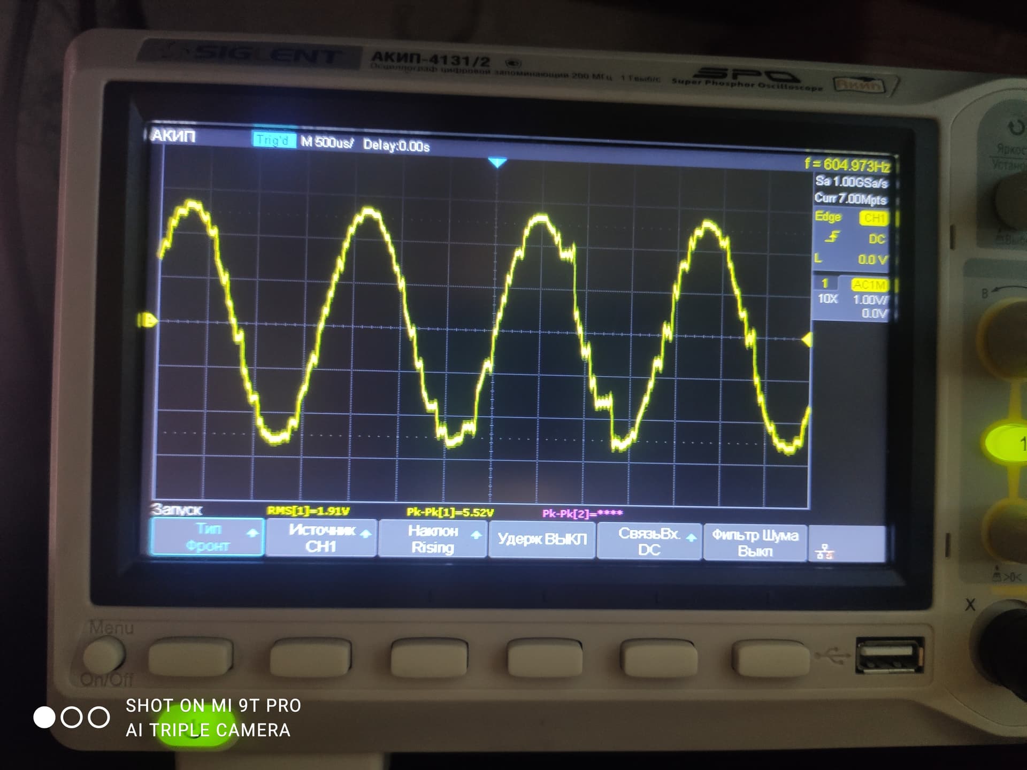Expand the Наклон Rising slope selector

[x=432, y=539]
